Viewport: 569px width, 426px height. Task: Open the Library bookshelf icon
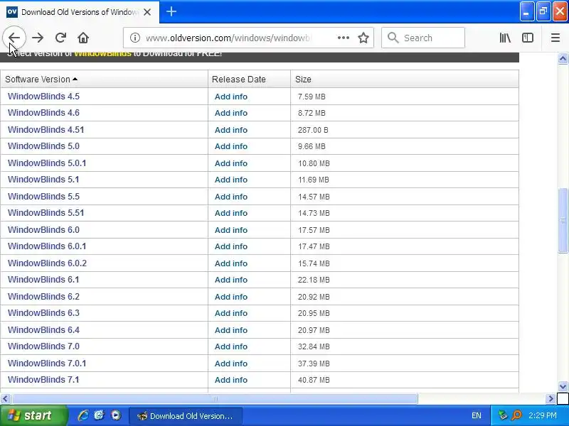pyautogui.click(x=505, y=38)
